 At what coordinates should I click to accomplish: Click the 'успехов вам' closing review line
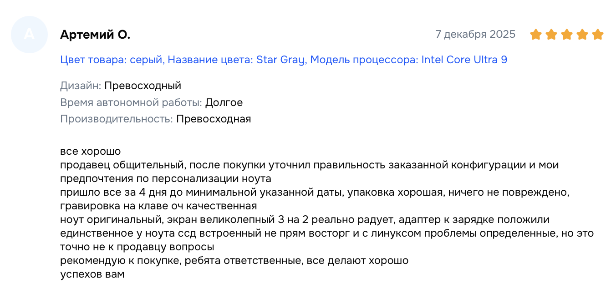click(x=92, y=275)
